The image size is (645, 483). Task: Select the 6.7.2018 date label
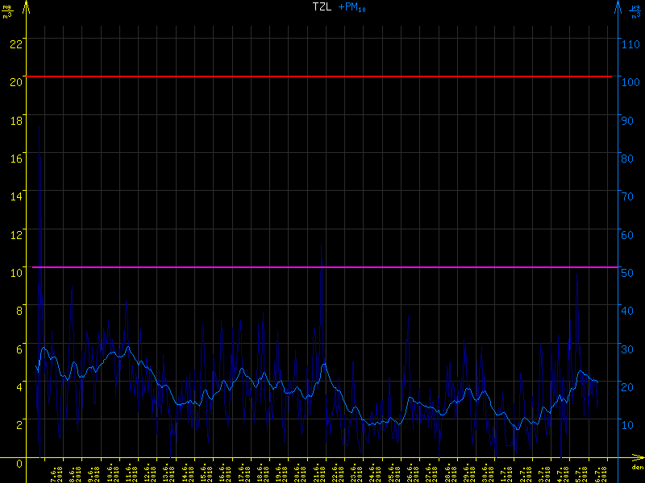click(x=599, y=473)
